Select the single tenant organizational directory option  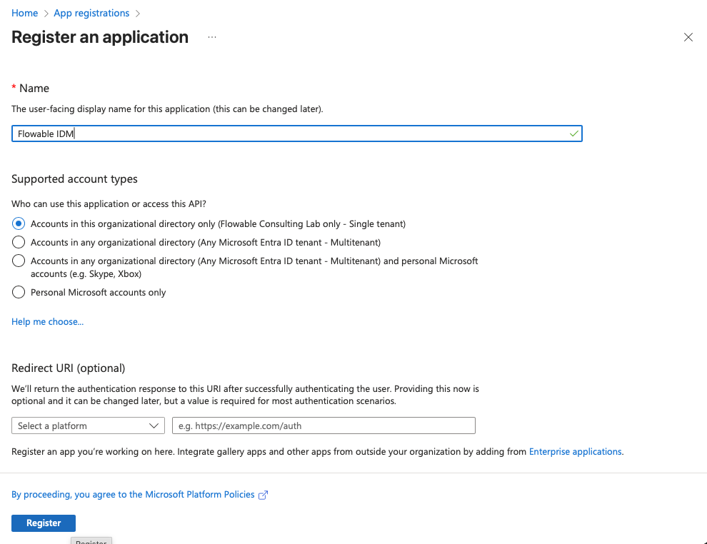[x=19, y=223]
